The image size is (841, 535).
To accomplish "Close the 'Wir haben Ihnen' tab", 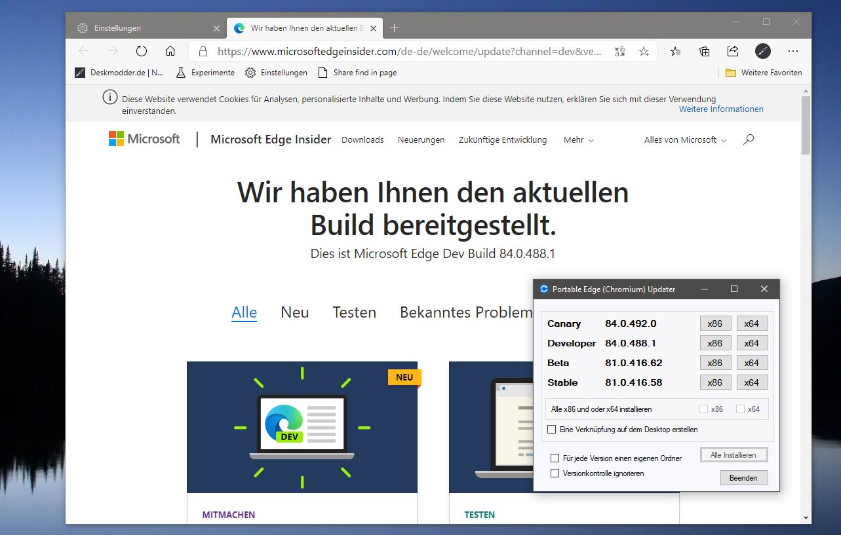I will tap(374, 28).
